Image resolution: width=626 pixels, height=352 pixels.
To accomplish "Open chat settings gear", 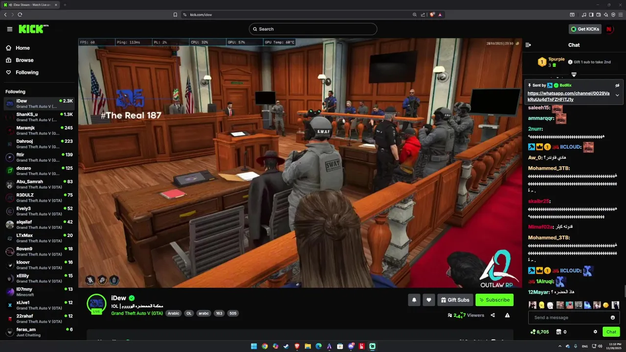I will 595,332.
